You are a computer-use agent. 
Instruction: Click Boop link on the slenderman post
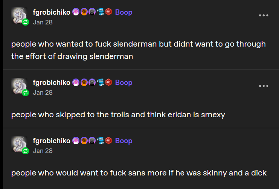coord(123,12)
